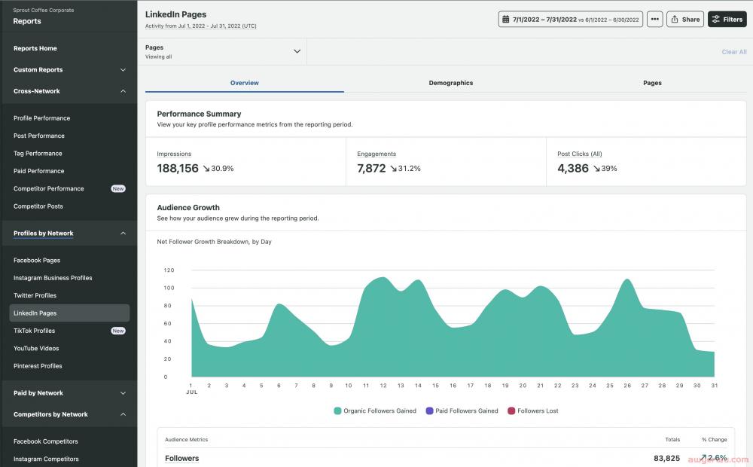753x467 pixels.
Task: Click the LinkedIn Pages page title
Action: 175,14
